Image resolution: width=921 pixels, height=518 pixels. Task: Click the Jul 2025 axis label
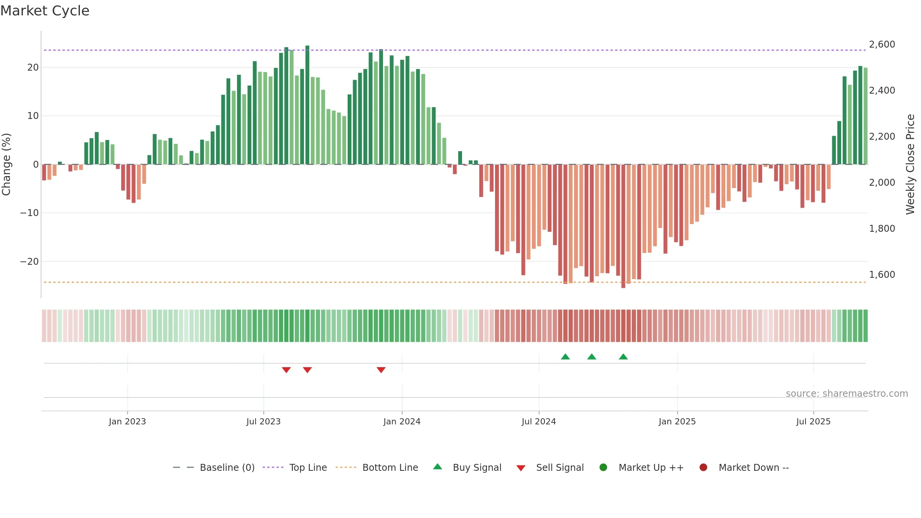pos(814,421)
